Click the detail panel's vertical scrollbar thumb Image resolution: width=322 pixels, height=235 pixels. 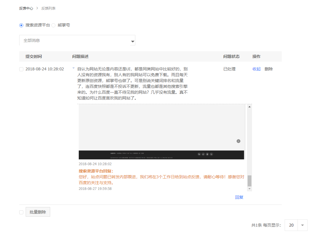(x=249, y=181)
